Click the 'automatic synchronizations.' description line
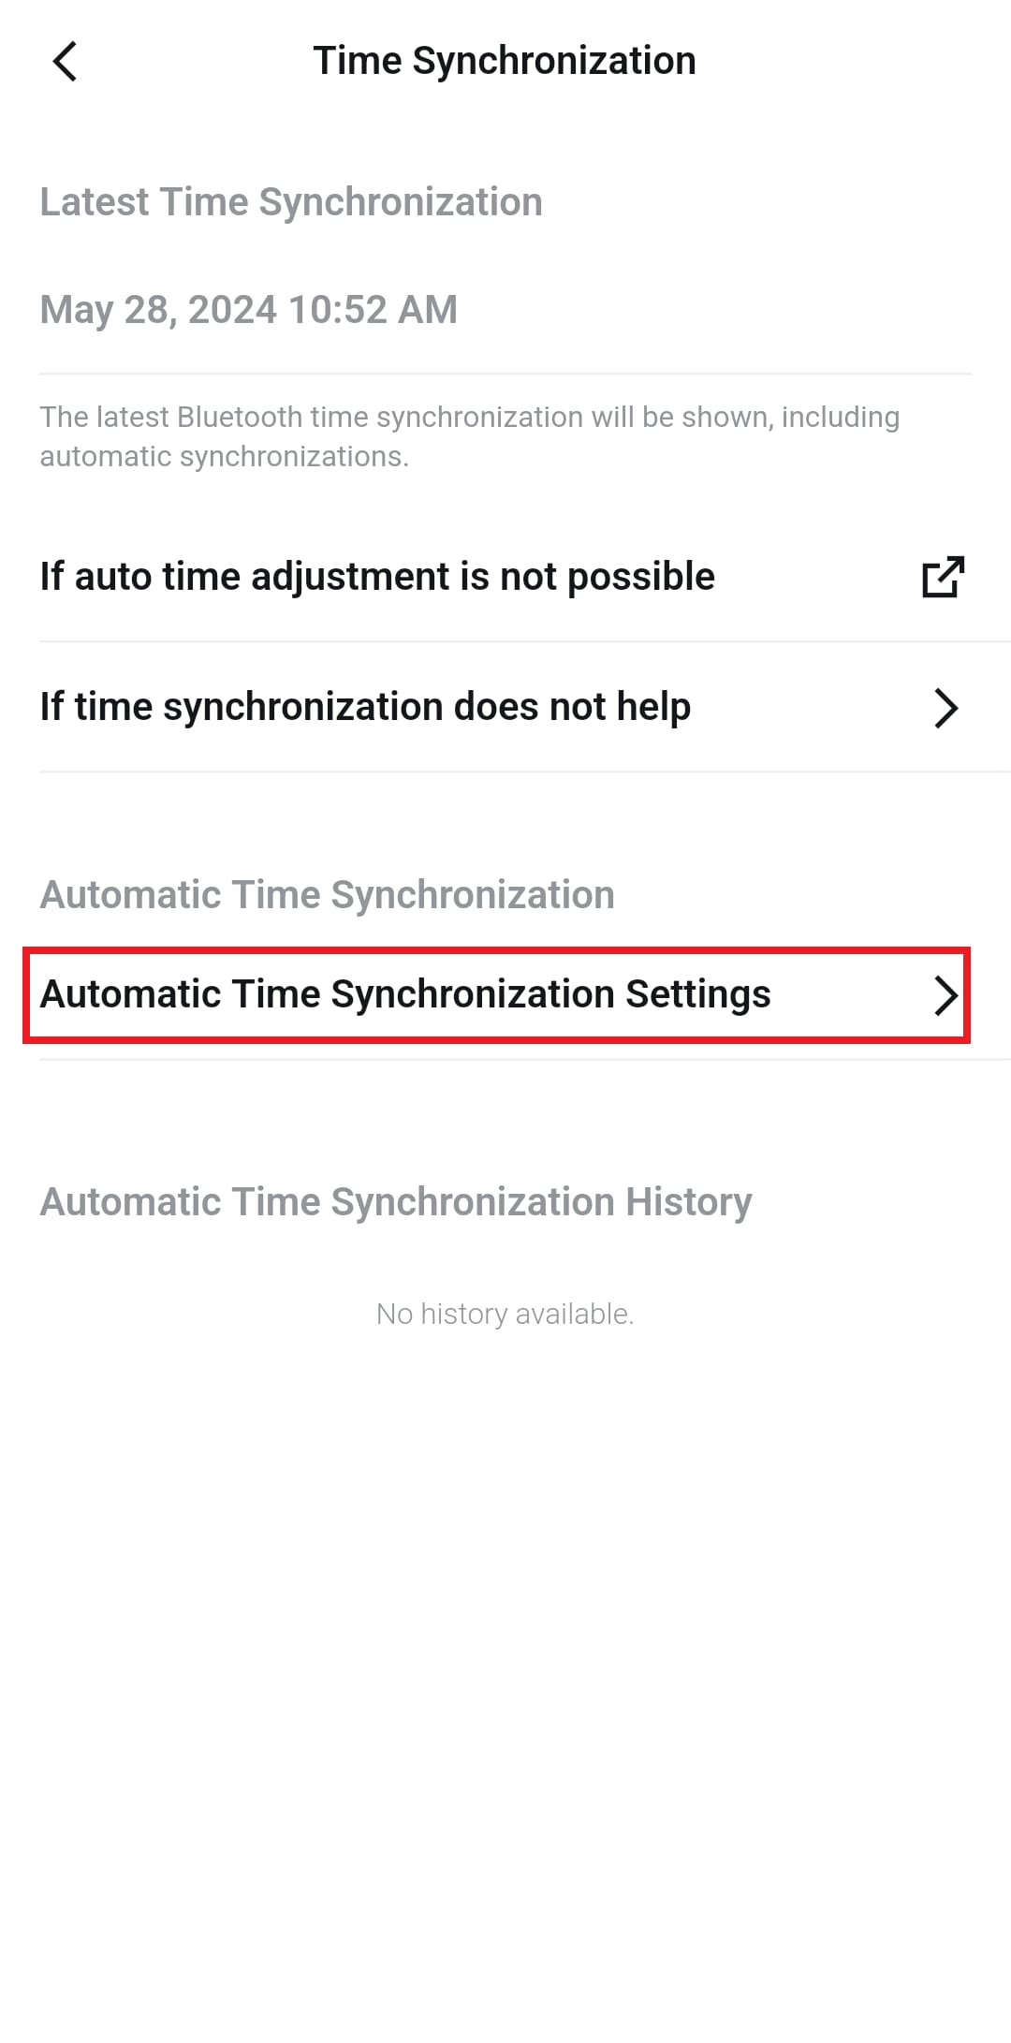Viewport: 1011px width, 2043px height. [x=224, y=457]
